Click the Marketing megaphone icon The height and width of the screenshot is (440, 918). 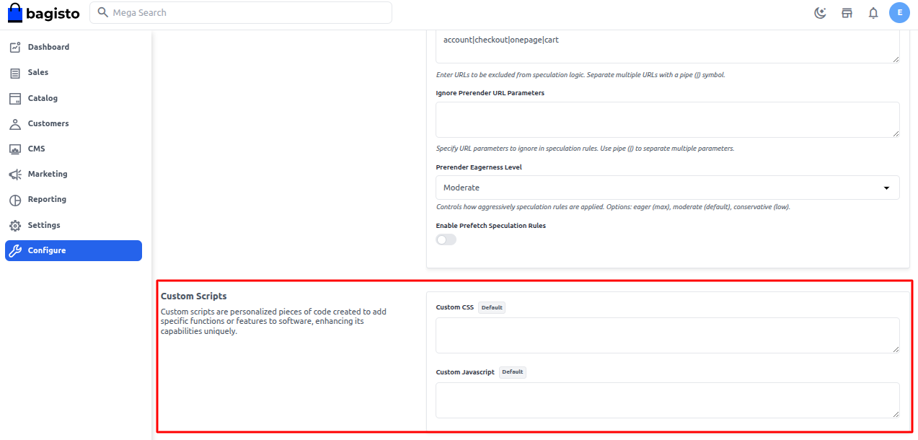[16, 173]
